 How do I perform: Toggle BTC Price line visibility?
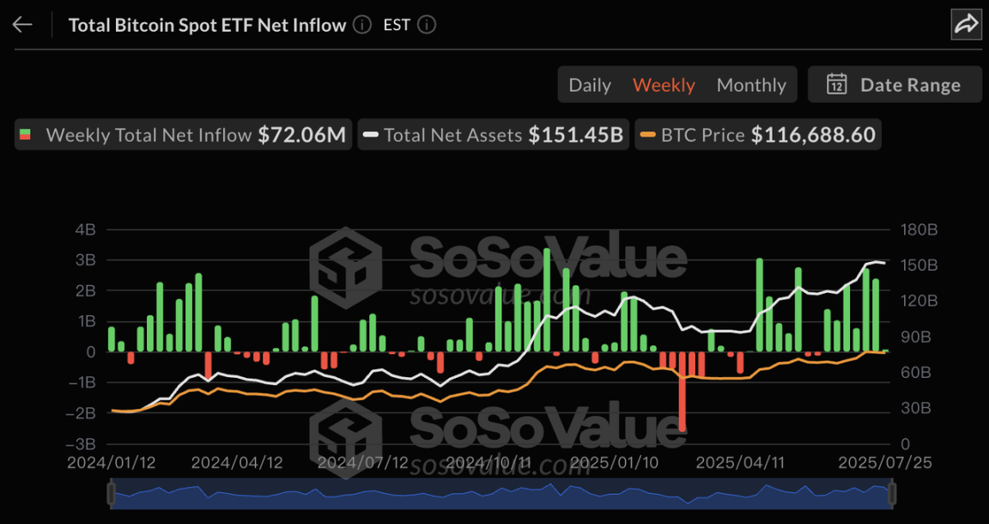[758, 135]
